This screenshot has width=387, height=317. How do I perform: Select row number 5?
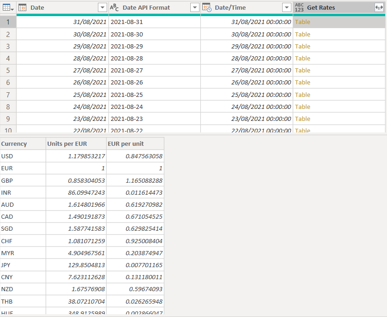[x=8, y=71]
